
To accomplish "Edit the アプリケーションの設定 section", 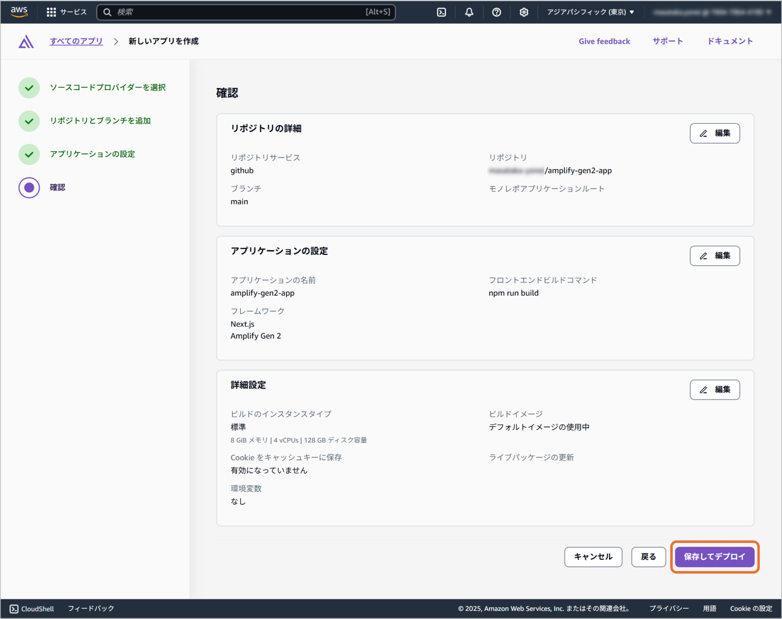I will tap(715, 256).
